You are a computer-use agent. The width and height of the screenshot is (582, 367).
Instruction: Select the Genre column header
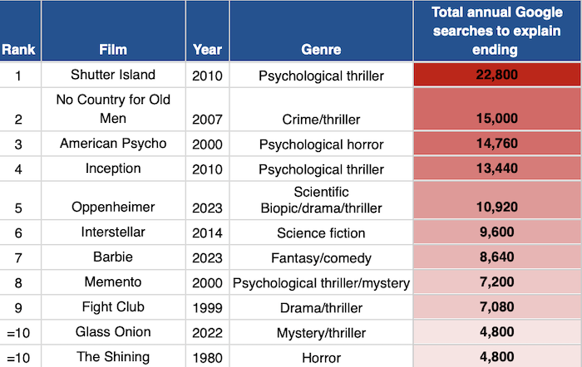[x=321, y=49]
